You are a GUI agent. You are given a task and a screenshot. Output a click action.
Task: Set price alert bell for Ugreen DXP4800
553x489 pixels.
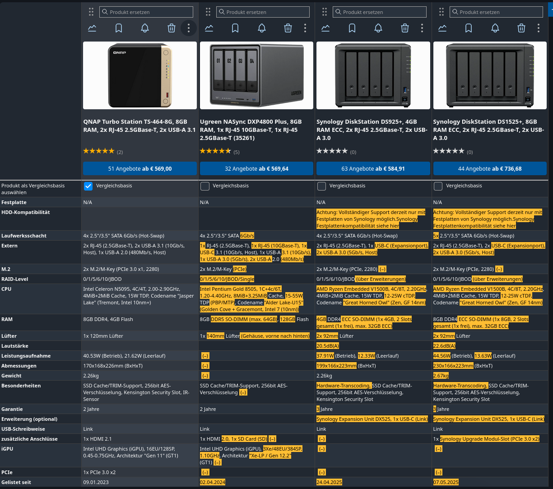tap(262, 28)
